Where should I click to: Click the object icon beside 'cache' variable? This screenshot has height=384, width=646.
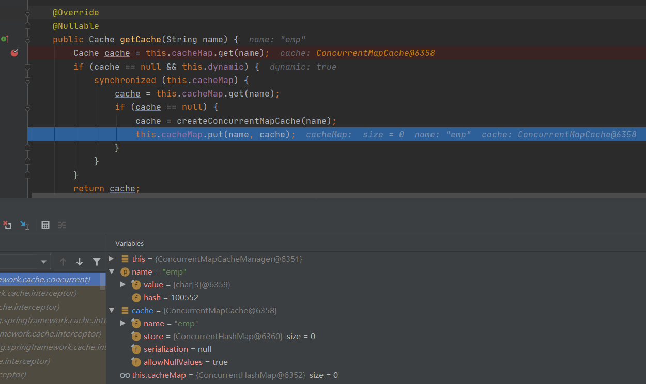[x=125, y=311]
